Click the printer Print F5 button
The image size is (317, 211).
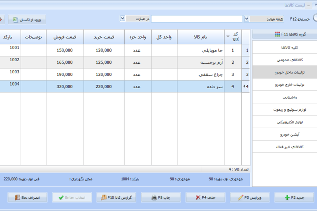(x=161, y=197)
